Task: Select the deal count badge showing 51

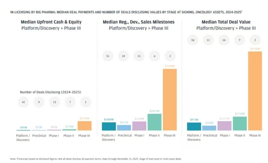Action: tap(109, 56)
